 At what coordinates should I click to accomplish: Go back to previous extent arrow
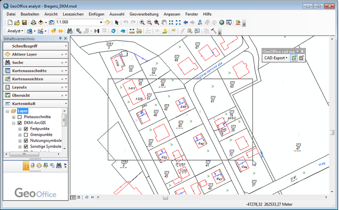tap(186, 22)
